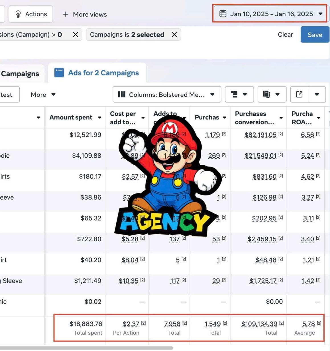
Task: Click the 53 purchases value
Action: [x=216, y=239]
